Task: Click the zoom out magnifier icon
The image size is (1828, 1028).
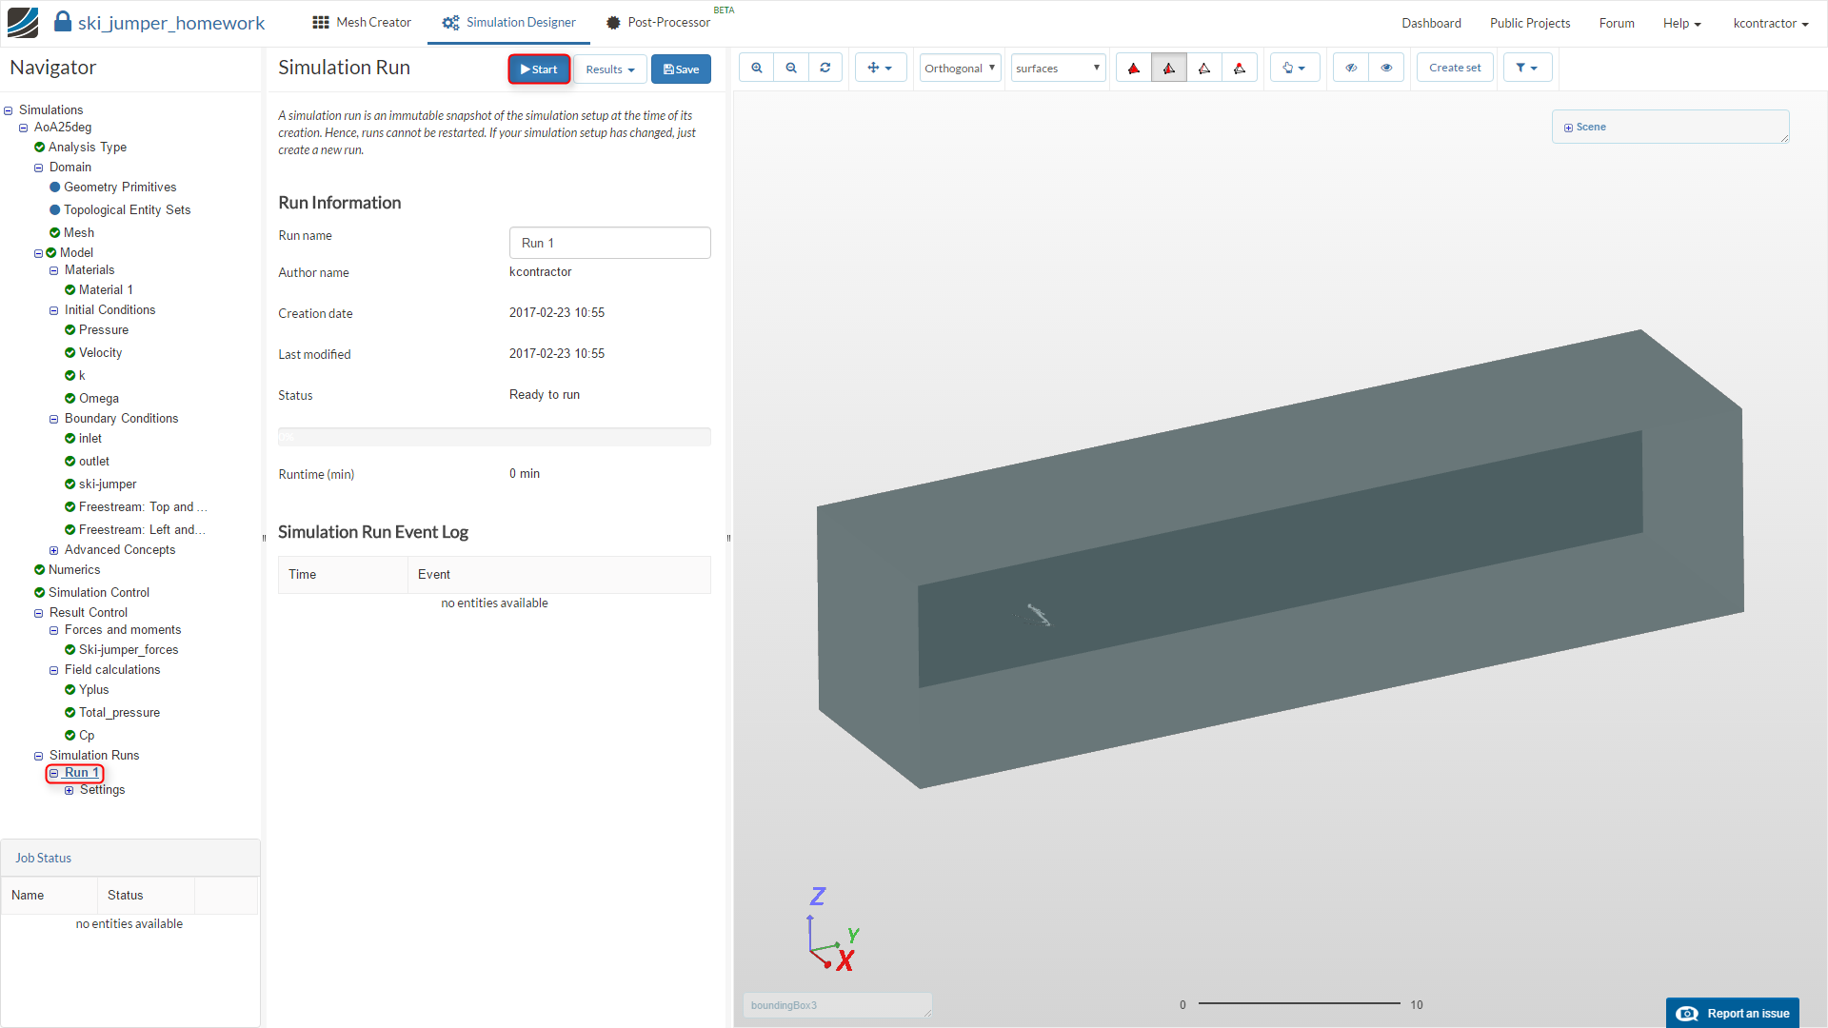Action: (791, 68)
